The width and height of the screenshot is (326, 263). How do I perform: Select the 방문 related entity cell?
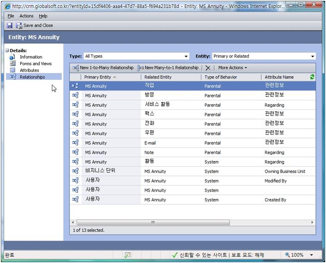coord(149,95)
